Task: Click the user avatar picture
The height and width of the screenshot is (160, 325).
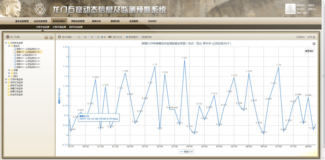Action: [x=290, y=9]
